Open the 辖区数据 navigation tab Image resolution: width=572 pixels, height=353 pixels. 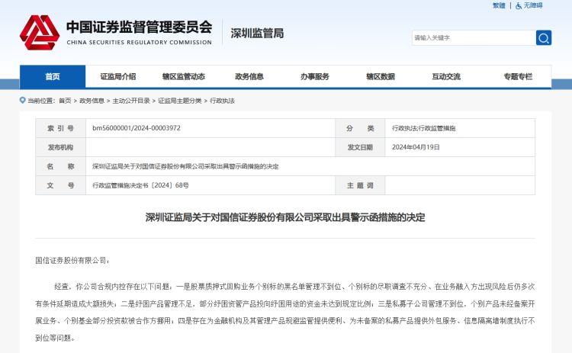(381, 76)
